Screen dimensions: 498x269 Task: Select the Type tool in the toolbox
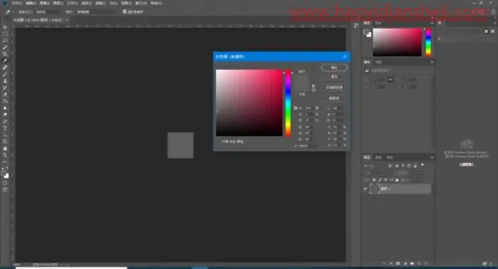pyautogui.click(x=5, y=128)
